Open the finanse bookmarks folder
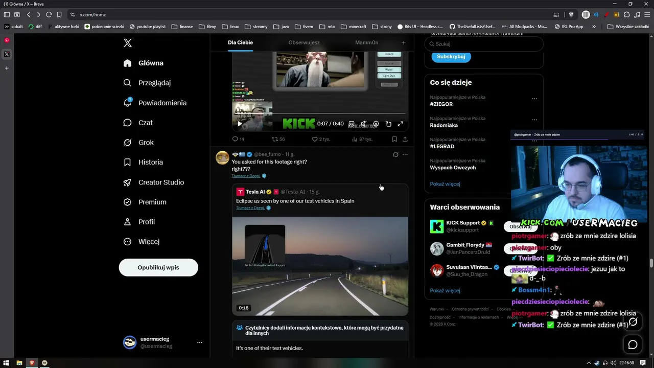 click(x=182, y=27)
